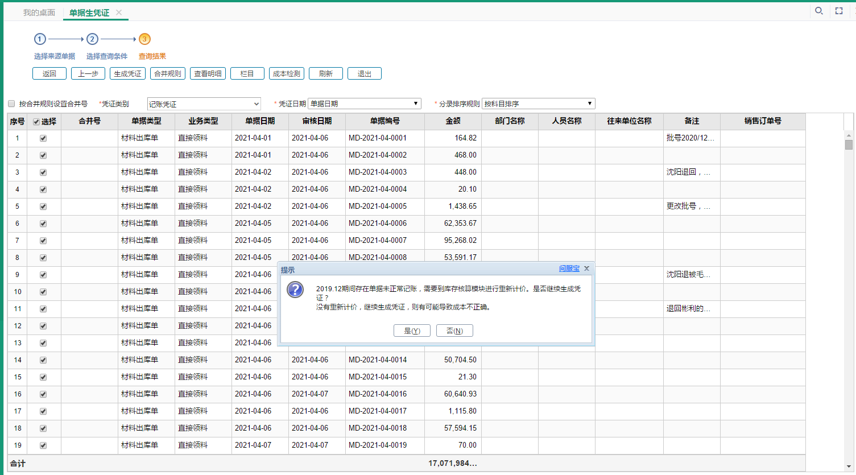Click the 返回 button
The width and height of the screenshot is (856, 475).
click(x=49, y=73)
